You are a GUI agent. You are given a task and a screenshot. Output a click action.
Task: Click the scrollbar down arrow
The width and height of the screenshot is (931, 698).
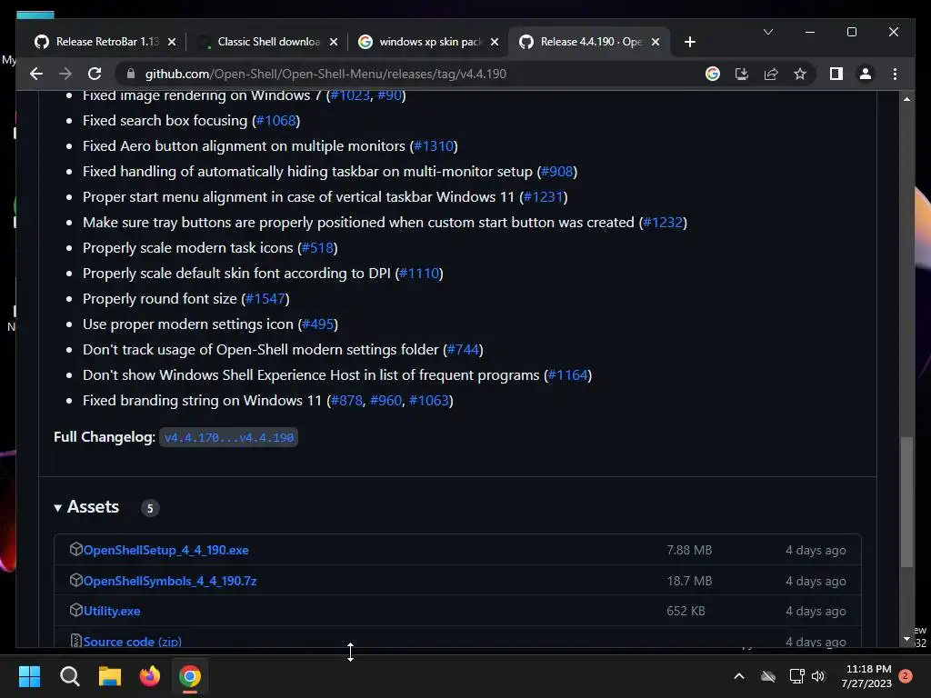coord(906,639)
